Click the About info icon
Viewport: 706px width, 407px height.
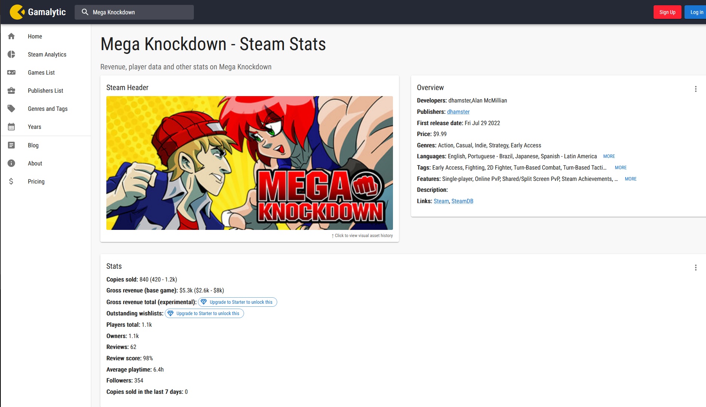11,163
